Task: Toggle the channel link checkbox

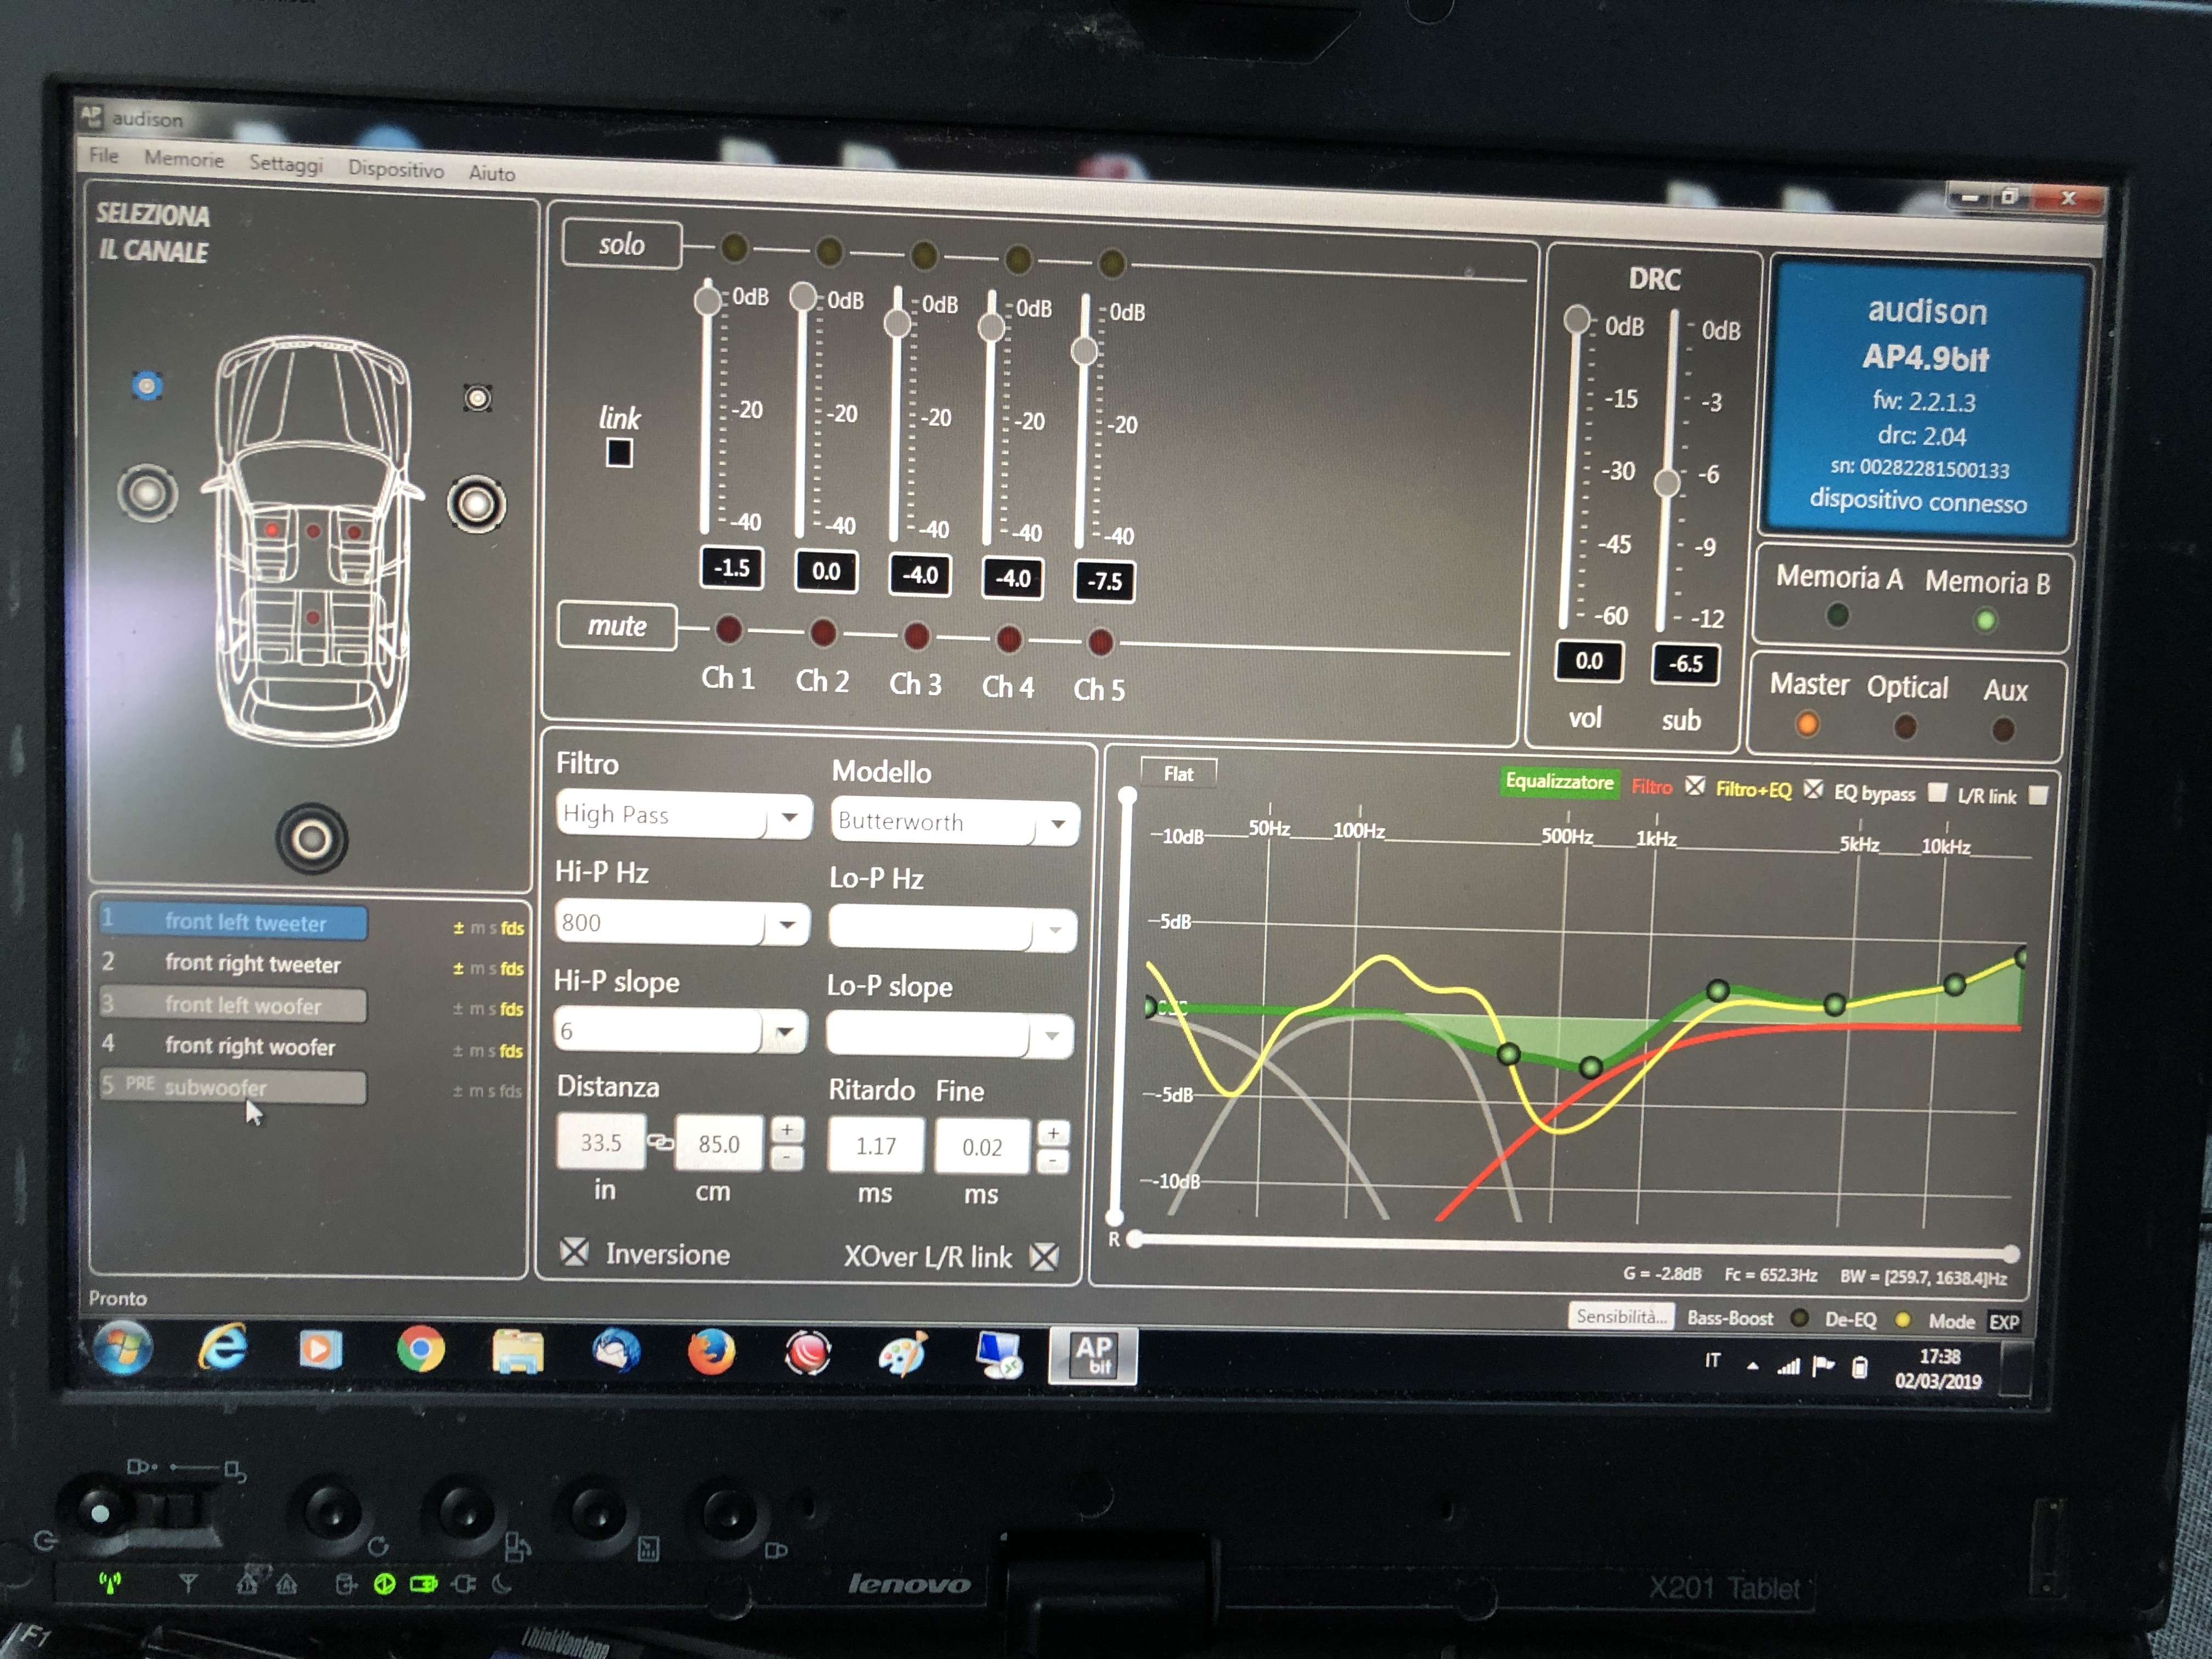Action: 619,453
